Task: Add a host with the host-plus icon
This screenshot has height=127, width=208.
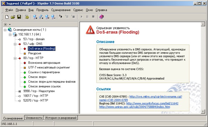Action: tap(35, 17)
